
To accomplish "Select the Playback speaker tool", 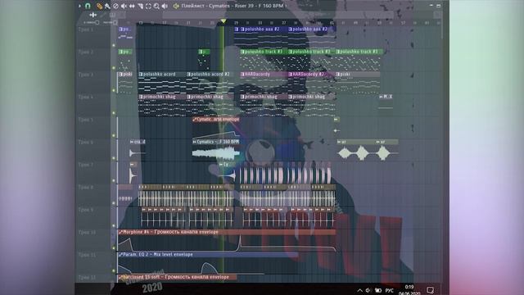I will [x=165, y=6].
